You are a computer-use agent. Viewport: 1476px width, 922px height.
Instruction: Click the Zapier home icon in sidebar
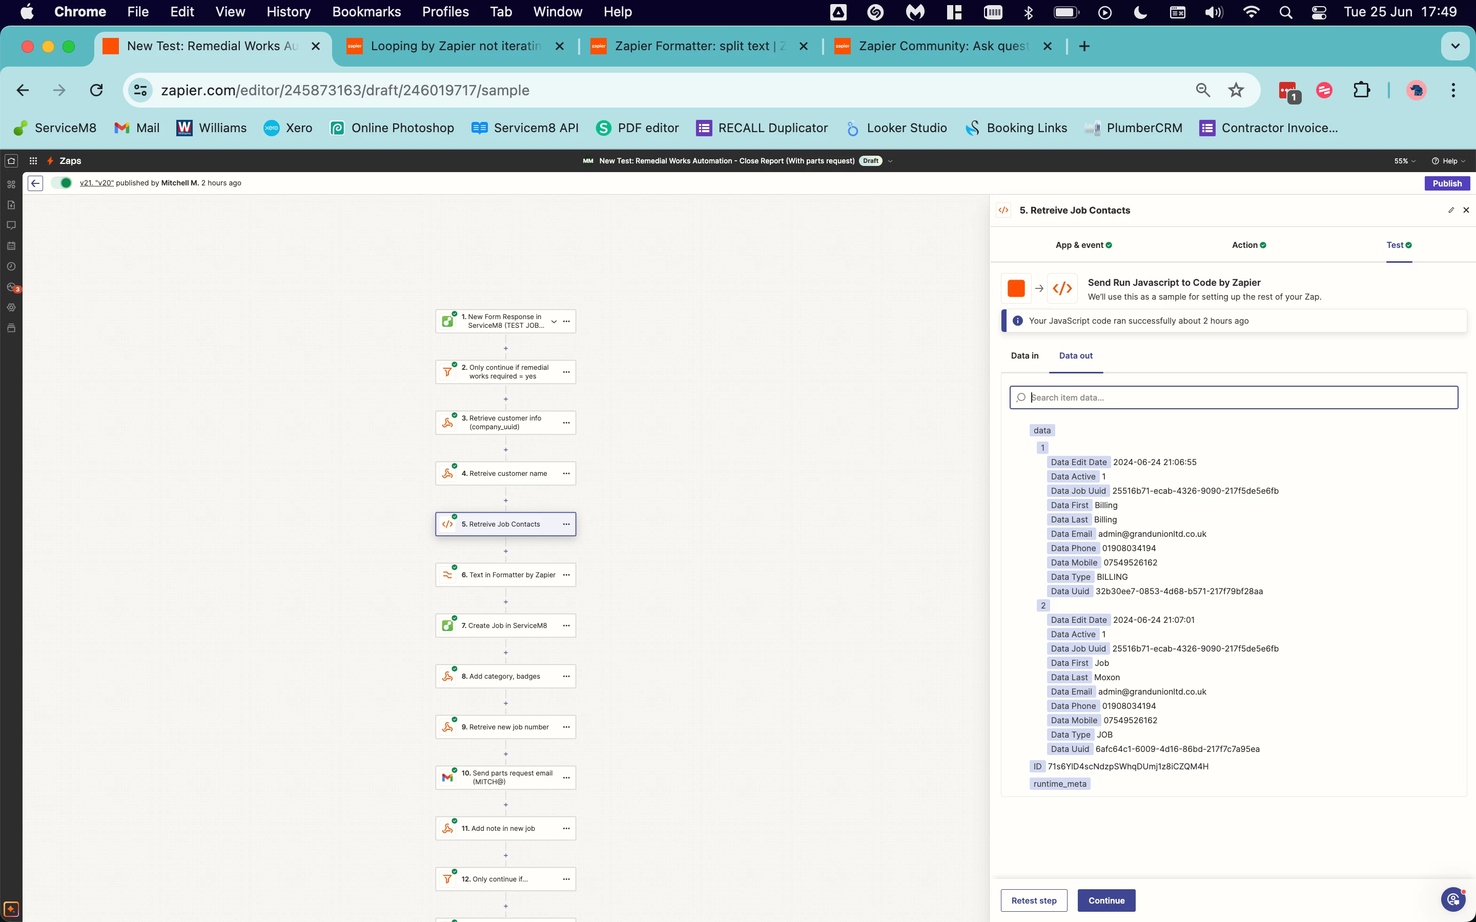point(11,161)
